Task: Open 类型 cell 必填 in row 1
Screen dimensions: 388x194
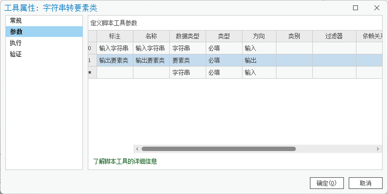Action: click(224, 60)
